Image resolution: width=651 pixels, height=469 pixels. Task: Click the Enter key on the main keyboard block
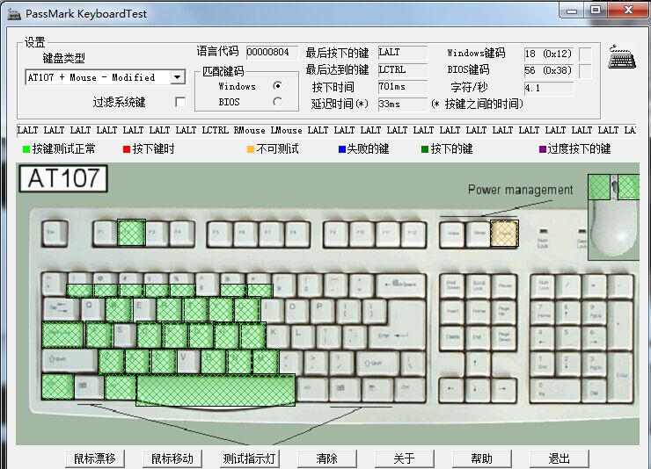pos(397,336)
